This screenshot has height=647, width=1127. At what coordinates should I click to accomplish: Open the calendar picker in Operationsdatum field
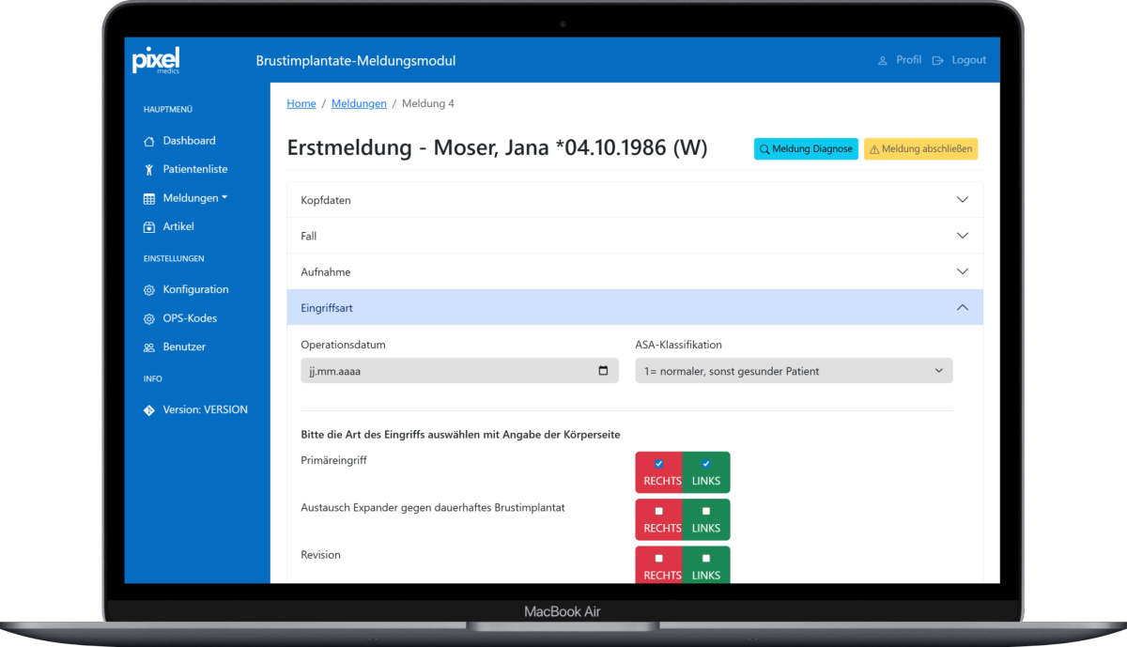click(603, 371)
